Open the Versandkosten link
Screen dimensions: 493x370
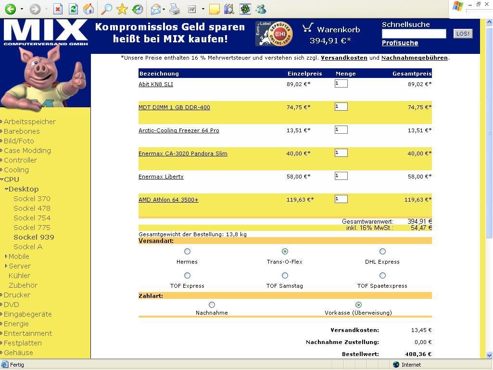[344, 58]
